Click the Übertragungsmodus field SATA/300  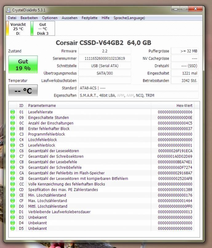[x=105, y=73]
